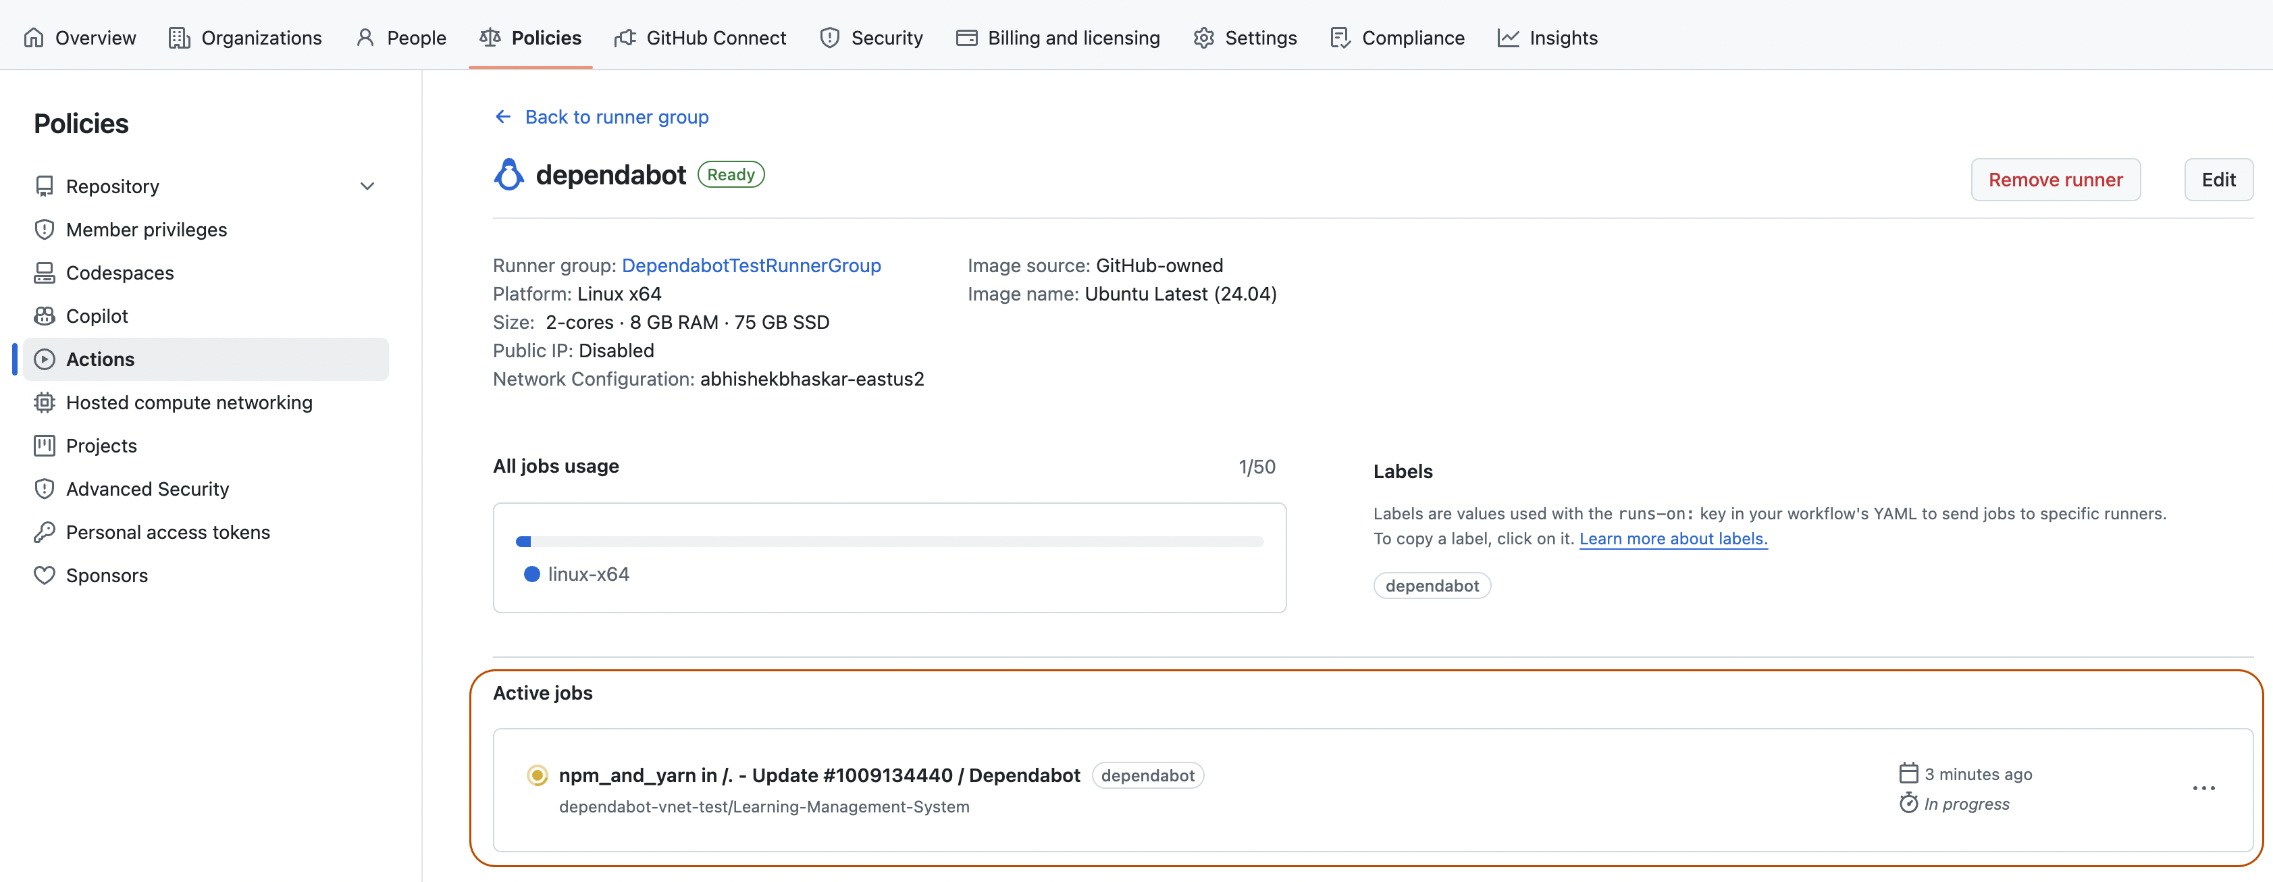Open the active job's ellipsis menu
The width and height of the screenshot is (2273, 882).
pos(2204,788)
